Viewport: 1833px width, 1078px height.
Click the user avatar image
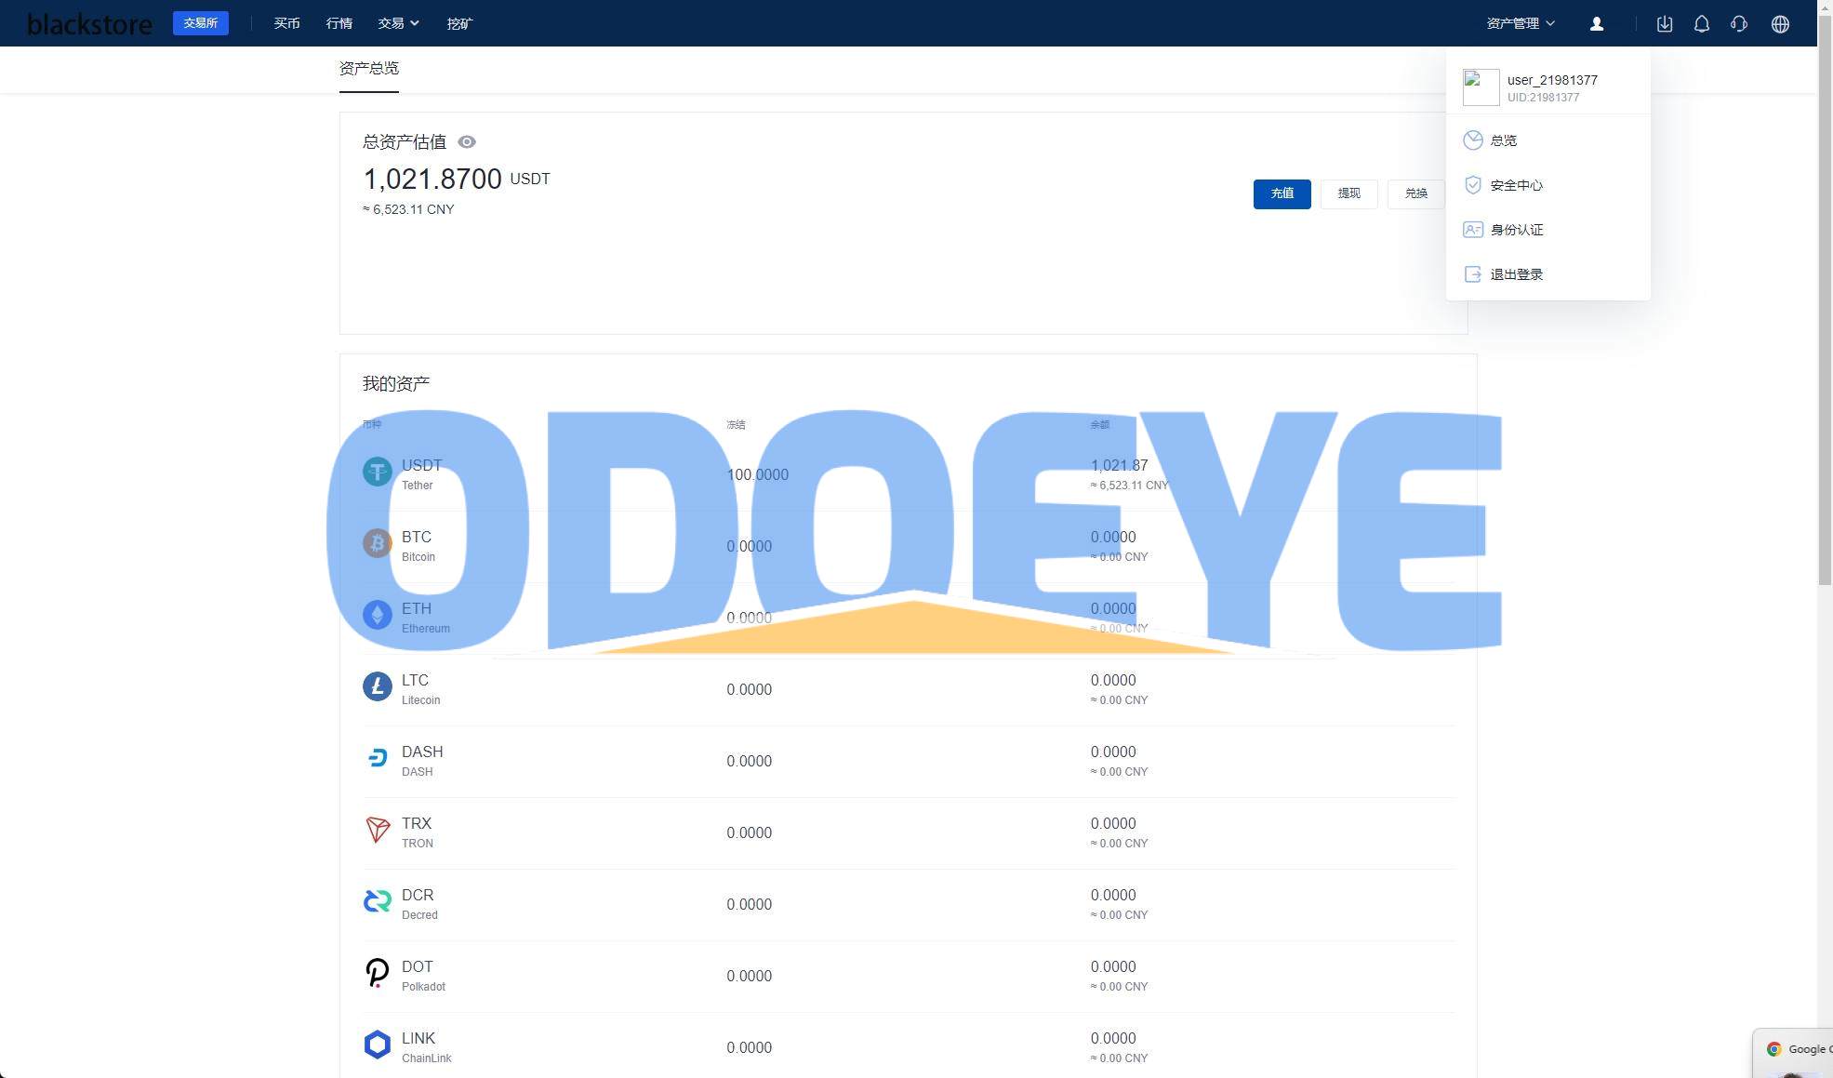tap(1481, 87)
